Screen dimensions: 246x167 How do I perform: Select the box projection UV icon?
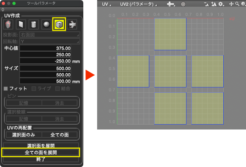59,24
